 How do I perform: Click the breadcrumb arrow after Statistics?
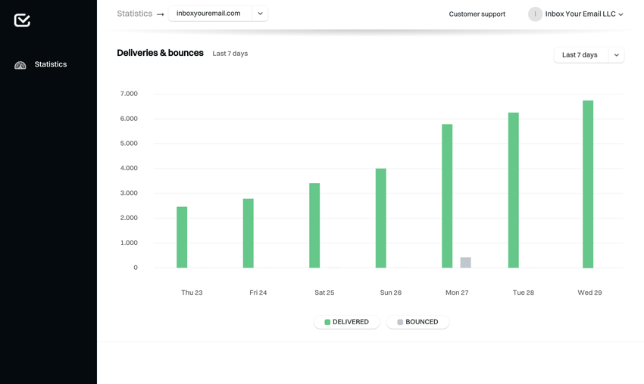160,14
